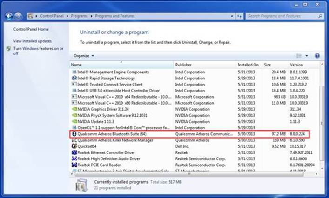Select Qualcomm Atheros Bluetooth Suite (64) entry

pyautogui.click(x=190, y=134)
